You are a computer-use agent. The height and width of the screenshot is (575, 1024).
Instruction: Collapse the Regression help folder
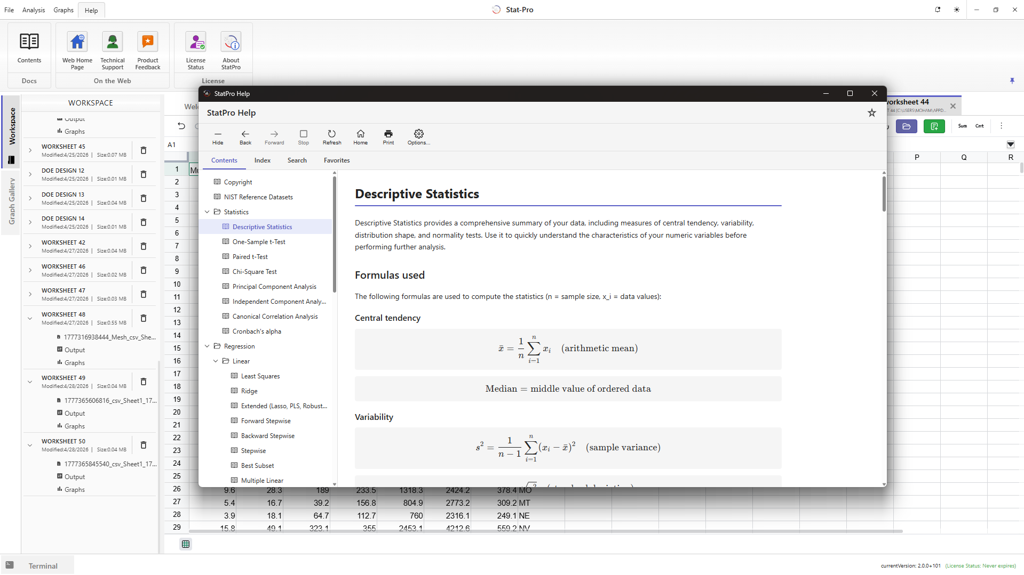(x=207, y=346)
